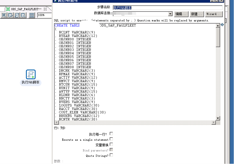Click the OBJNR00 INTEGER line

point(75,39)
